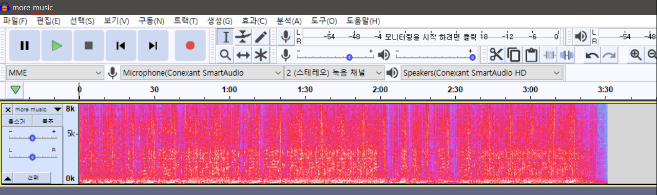The image size is (657, 195).
Task: Click the Pause transport button
Action: point(24,46)
